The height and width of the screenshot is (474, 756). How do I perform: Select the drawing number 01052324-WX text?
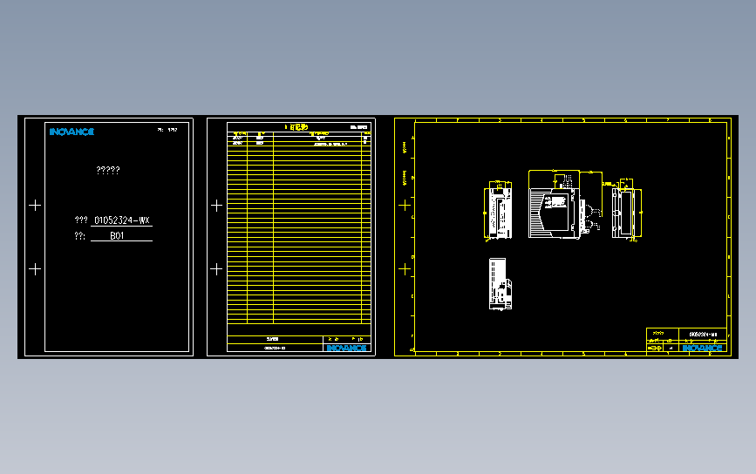[122, 220]
